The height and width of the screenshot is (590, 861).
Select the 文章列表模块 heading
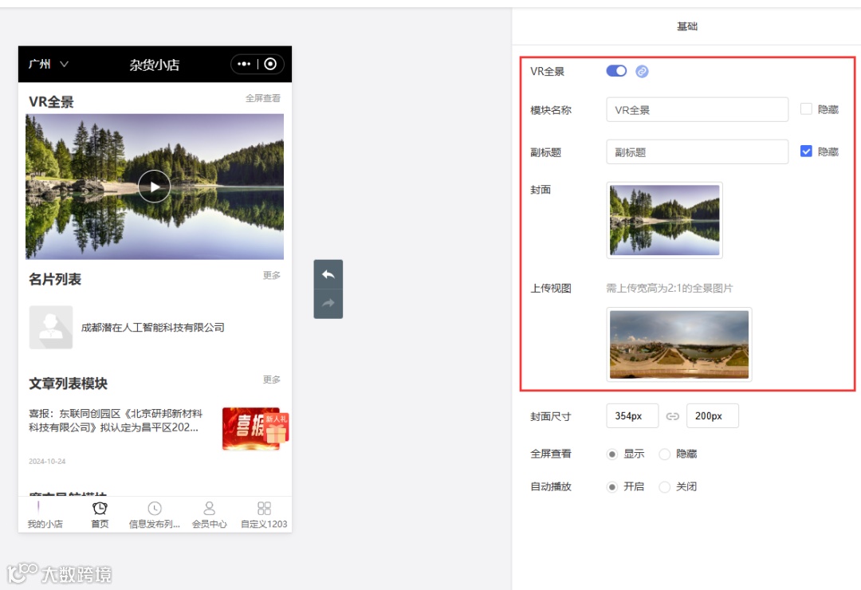click(68, 383)
